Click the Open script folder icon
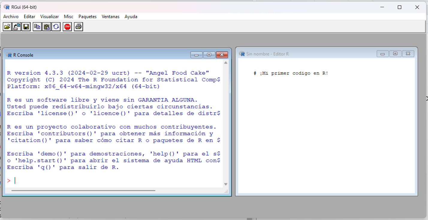Screen dimensions: 428x220 click(x=7, y=27)
